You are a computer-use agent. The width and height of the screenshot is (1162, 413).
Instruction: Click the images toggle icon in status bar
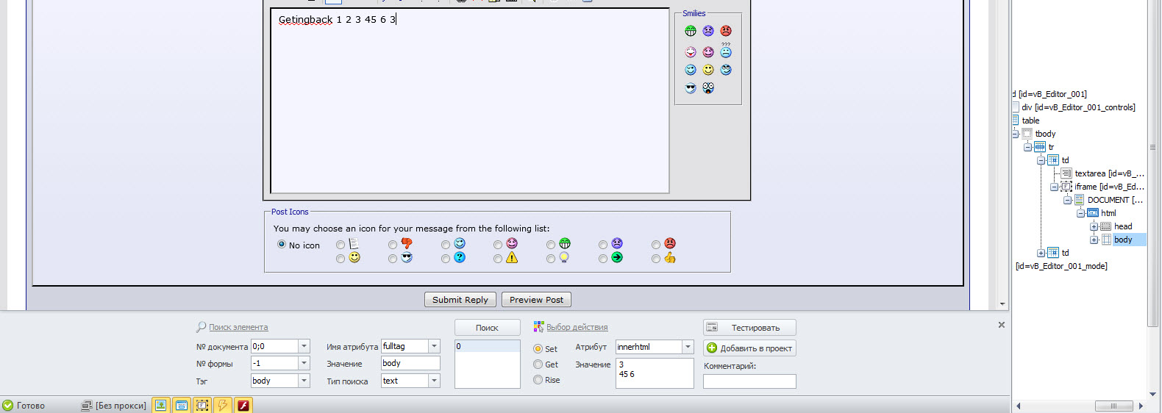[x=160, y=405]
